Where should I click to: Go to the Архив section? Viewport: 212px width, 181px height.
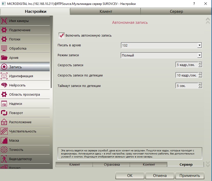pyautogui.click(x=25, y=58)
